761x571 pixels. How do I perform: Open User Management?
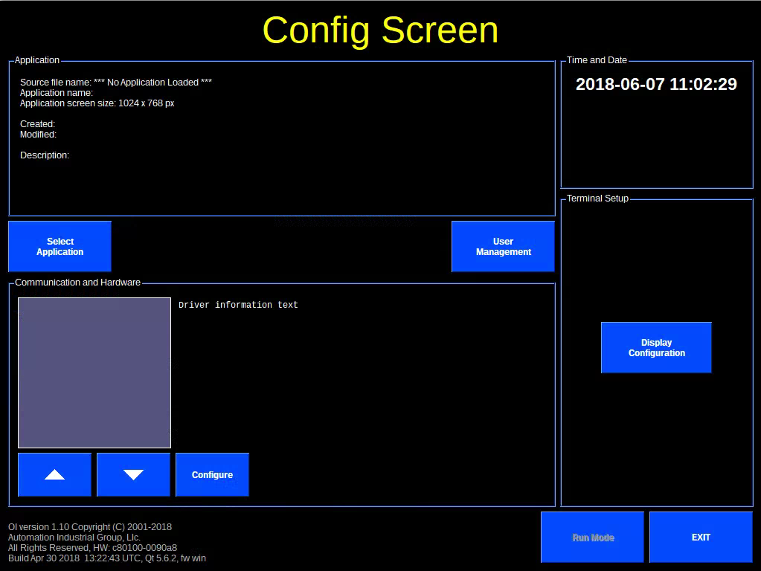tap(503, 247)
